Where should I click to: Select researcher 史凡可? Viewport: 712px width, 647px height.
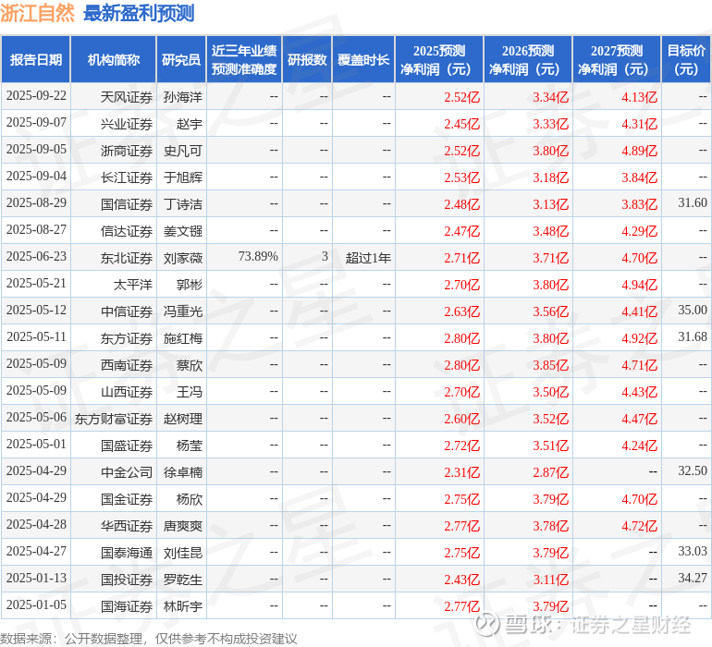(x=183, y=151)
